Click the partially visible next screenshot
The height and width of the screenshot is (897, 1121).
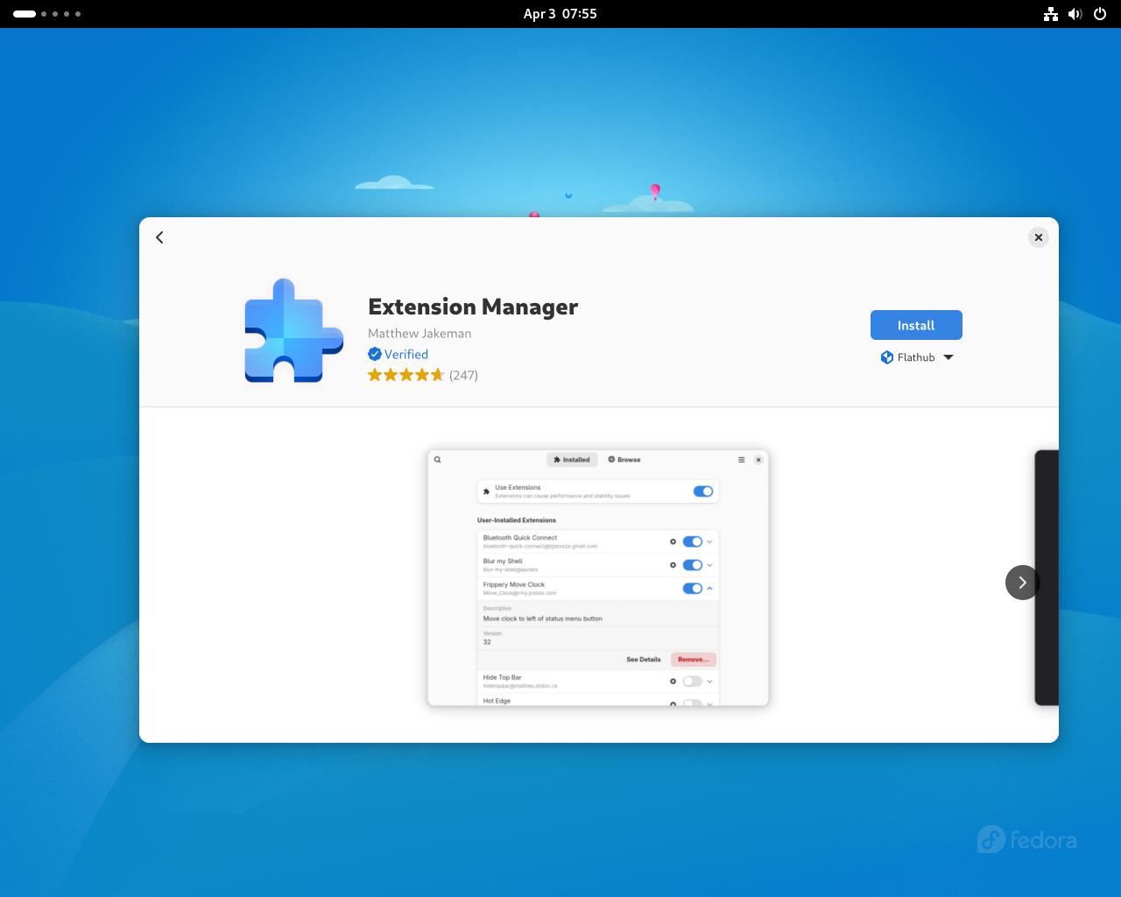pos(1047,577)
